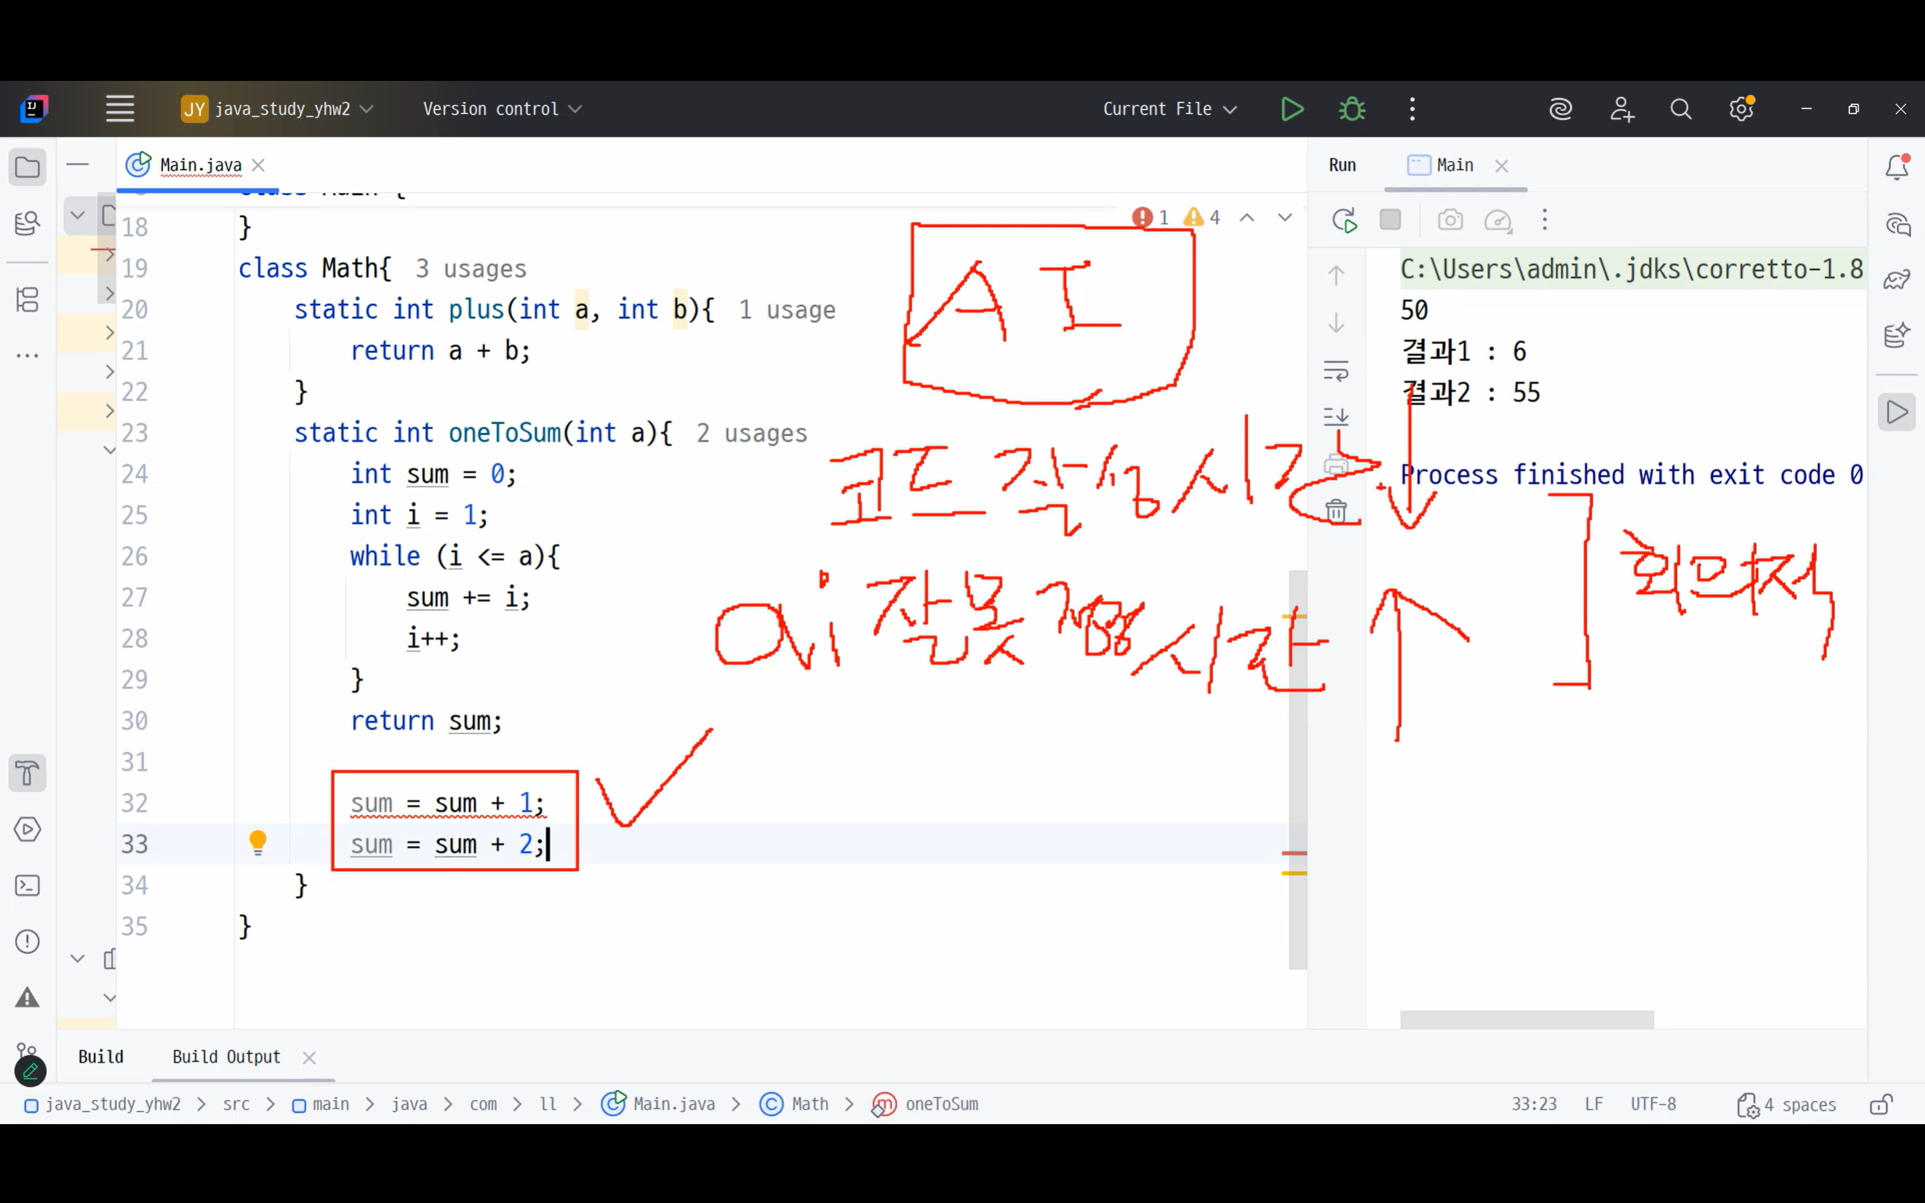This screenshot has height=1203, width=1925.
Task: Open AI chat icon in right sidebar
Action: (x=1897, y=225)
